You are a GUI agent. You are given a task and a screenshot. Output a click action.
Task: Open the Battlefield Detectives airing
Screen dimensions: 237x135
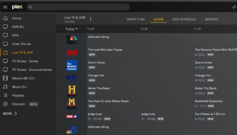(x=215, y=104)
